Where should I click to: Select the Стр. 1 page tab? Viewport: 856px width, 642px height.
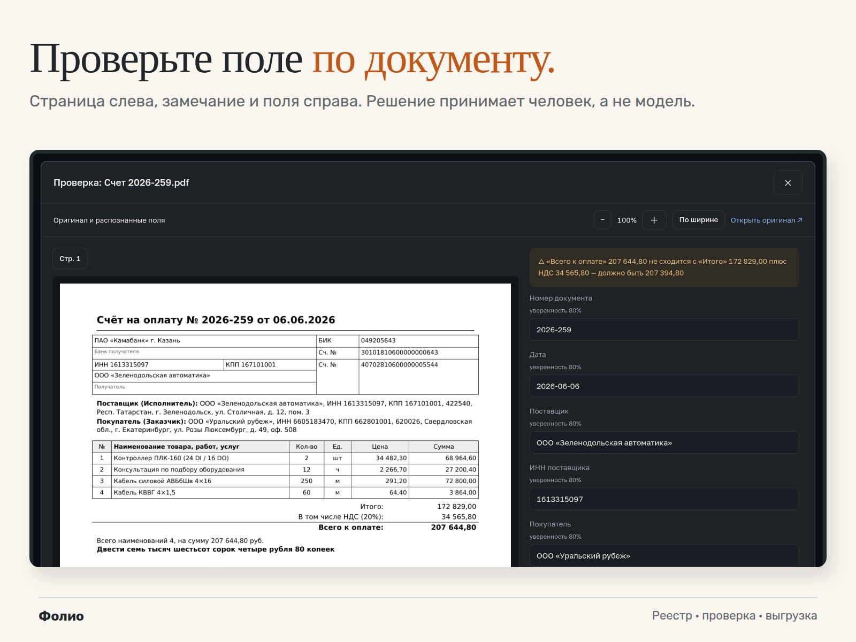pyautogui.click(x=70, y=258)
